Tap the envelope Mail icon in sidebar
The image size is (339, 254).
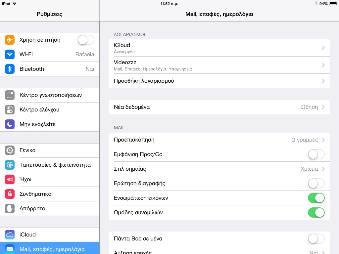click(10, 249)
